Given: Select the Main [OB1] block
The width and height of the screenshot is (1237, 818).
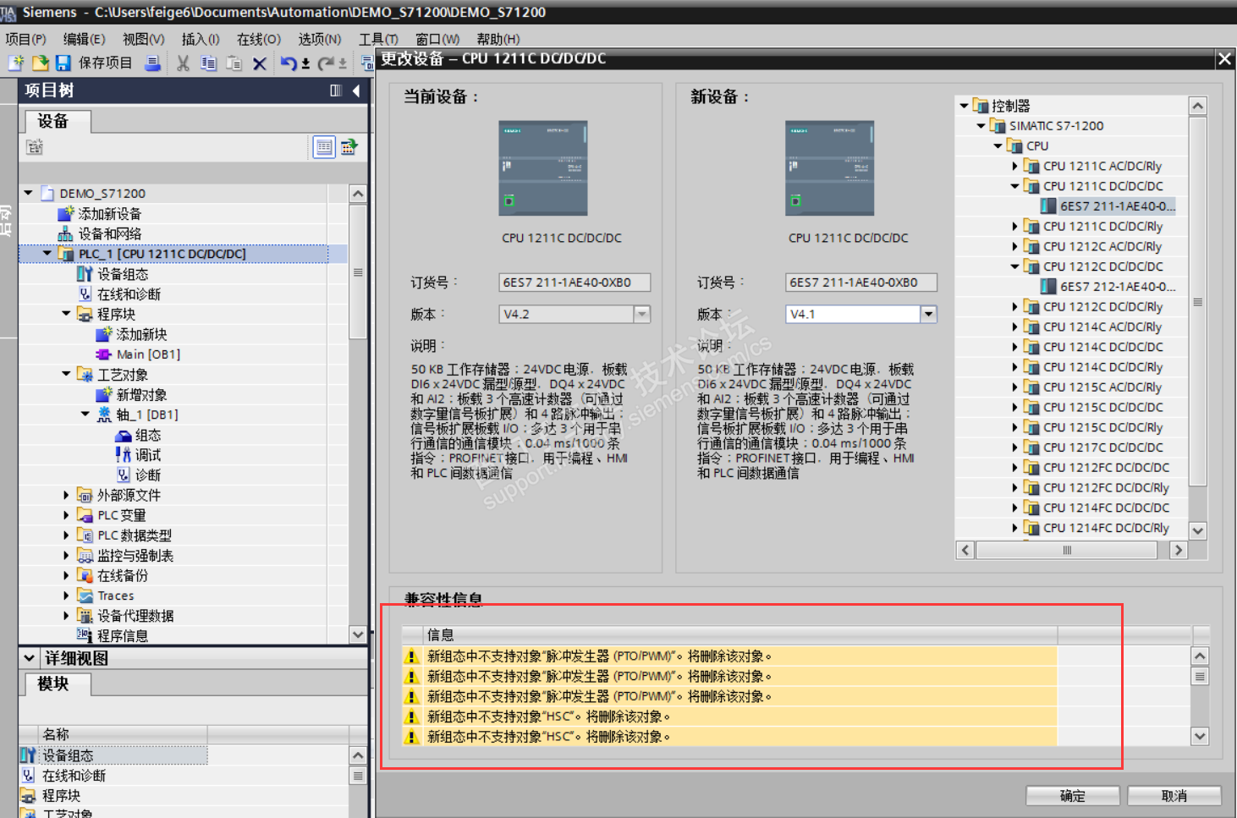Looking at the screenshot, I should (x=148, y=354).
